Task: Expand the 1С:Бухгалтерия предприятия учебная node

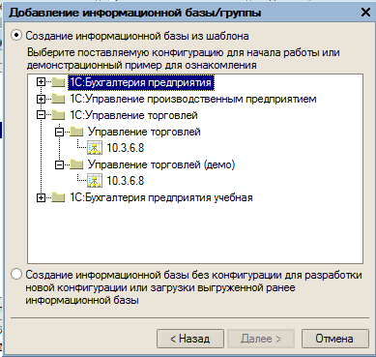Action: pyautogui.click(x=41, y=197)
